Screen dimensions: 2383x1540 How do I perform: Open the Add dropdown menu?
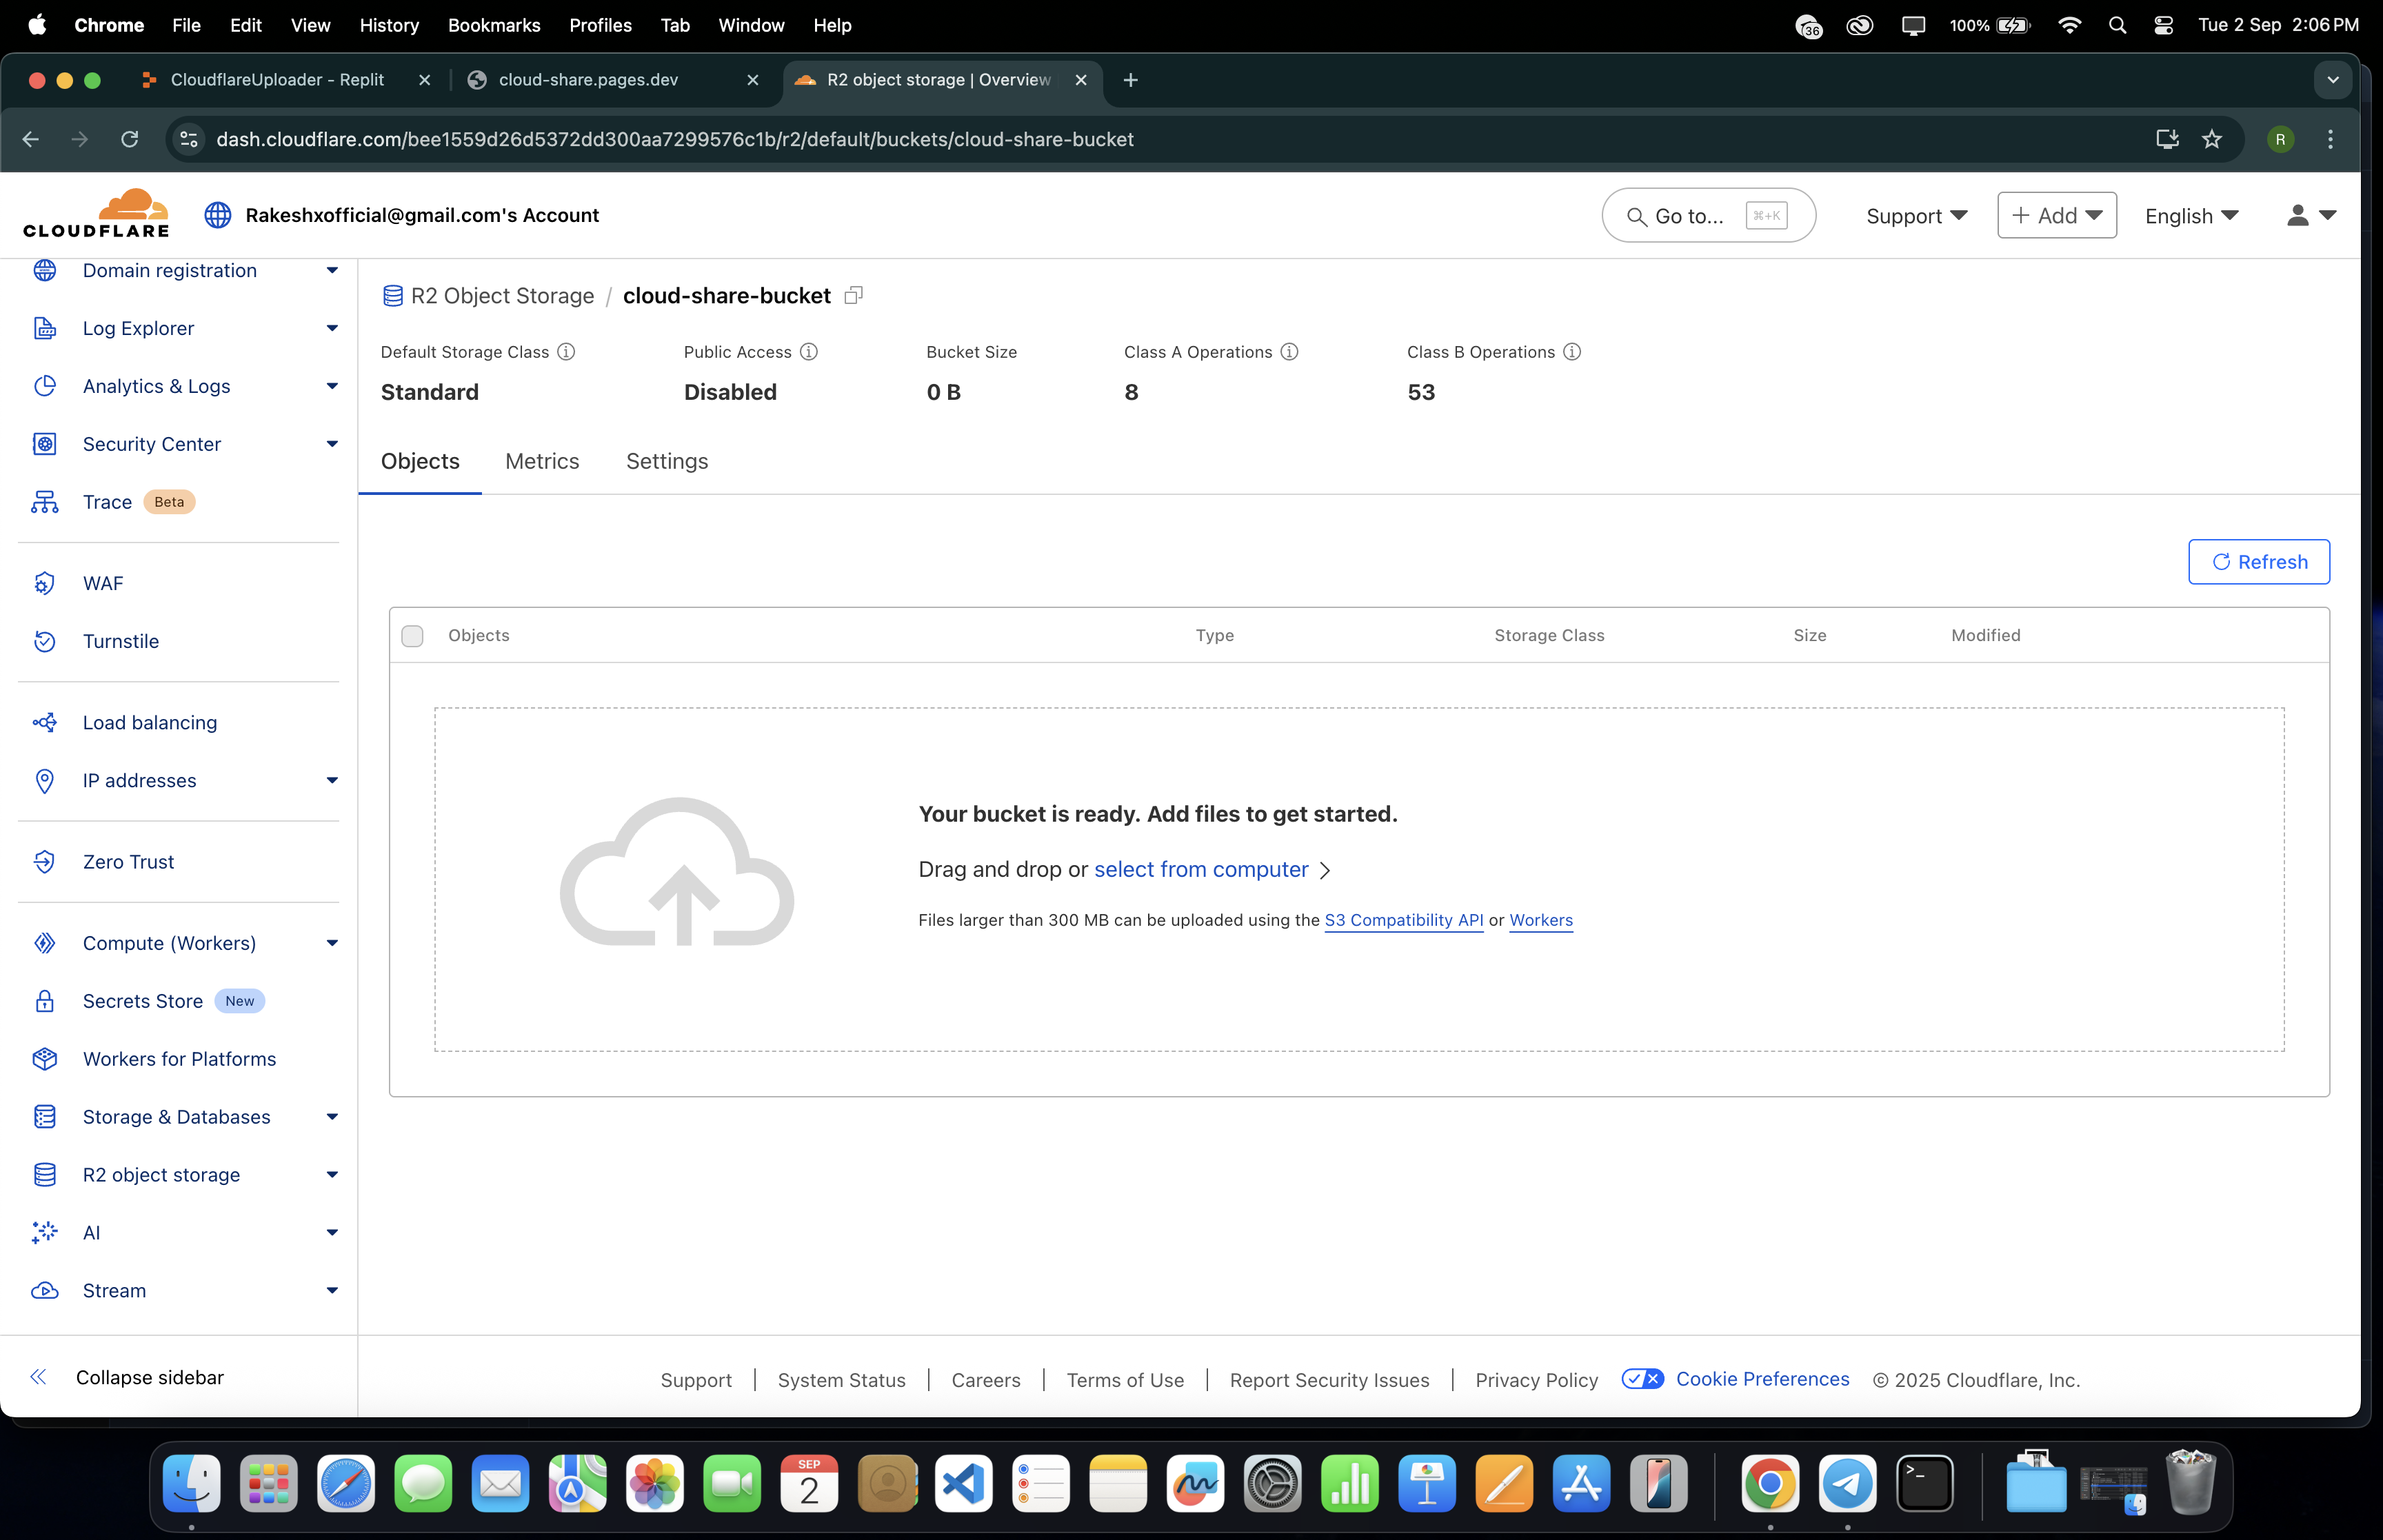tap(2056, 215)
